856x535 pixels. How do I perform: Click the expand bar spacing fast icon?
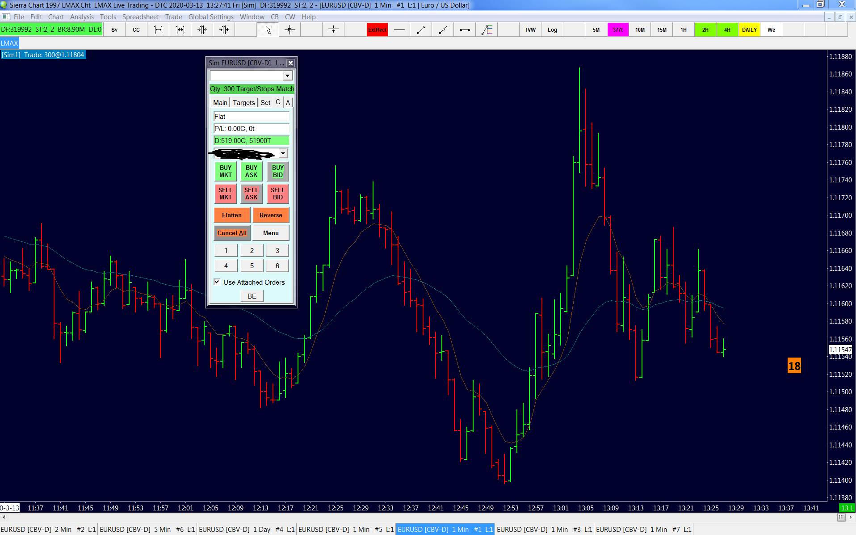(180, 30)
